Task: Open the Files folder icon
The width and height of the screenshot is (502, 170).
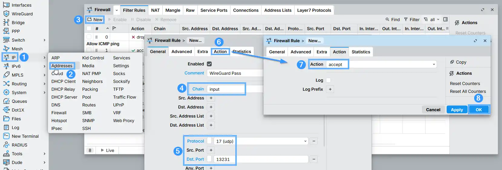Action: pos(6,119)
